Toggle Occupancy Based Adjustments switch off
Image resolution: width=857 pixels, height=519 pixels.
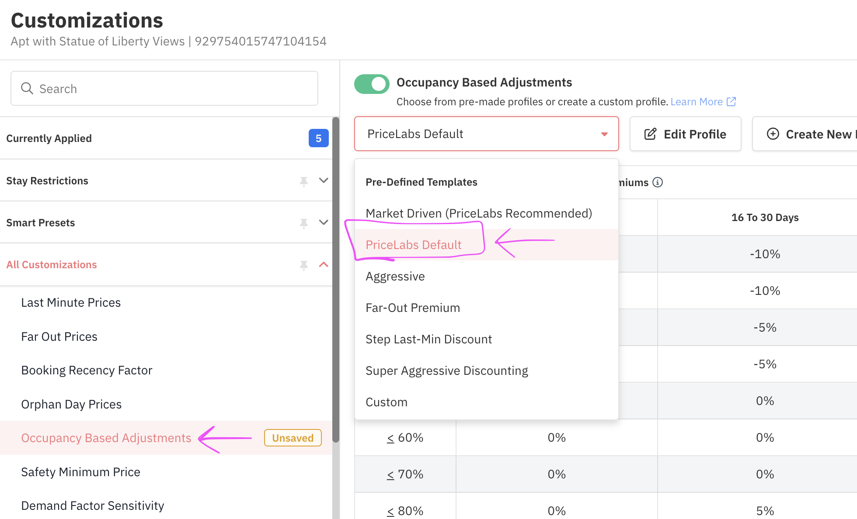pos(372,84)
